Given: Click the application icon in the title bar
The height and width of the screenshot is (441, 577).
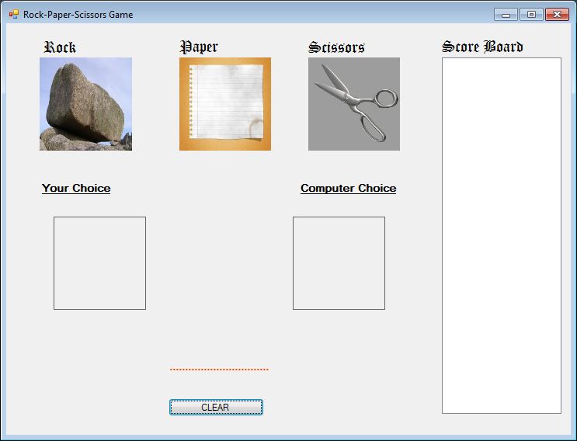Looking at the screenshot, I should 14,14.
